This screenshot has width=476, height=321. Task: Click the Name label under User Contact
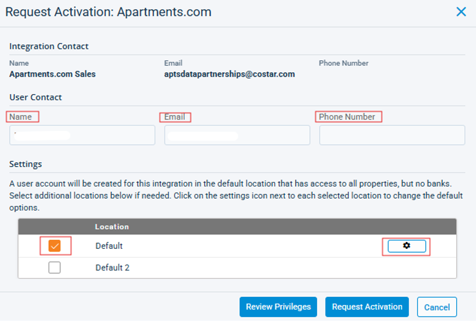[21, 117]
